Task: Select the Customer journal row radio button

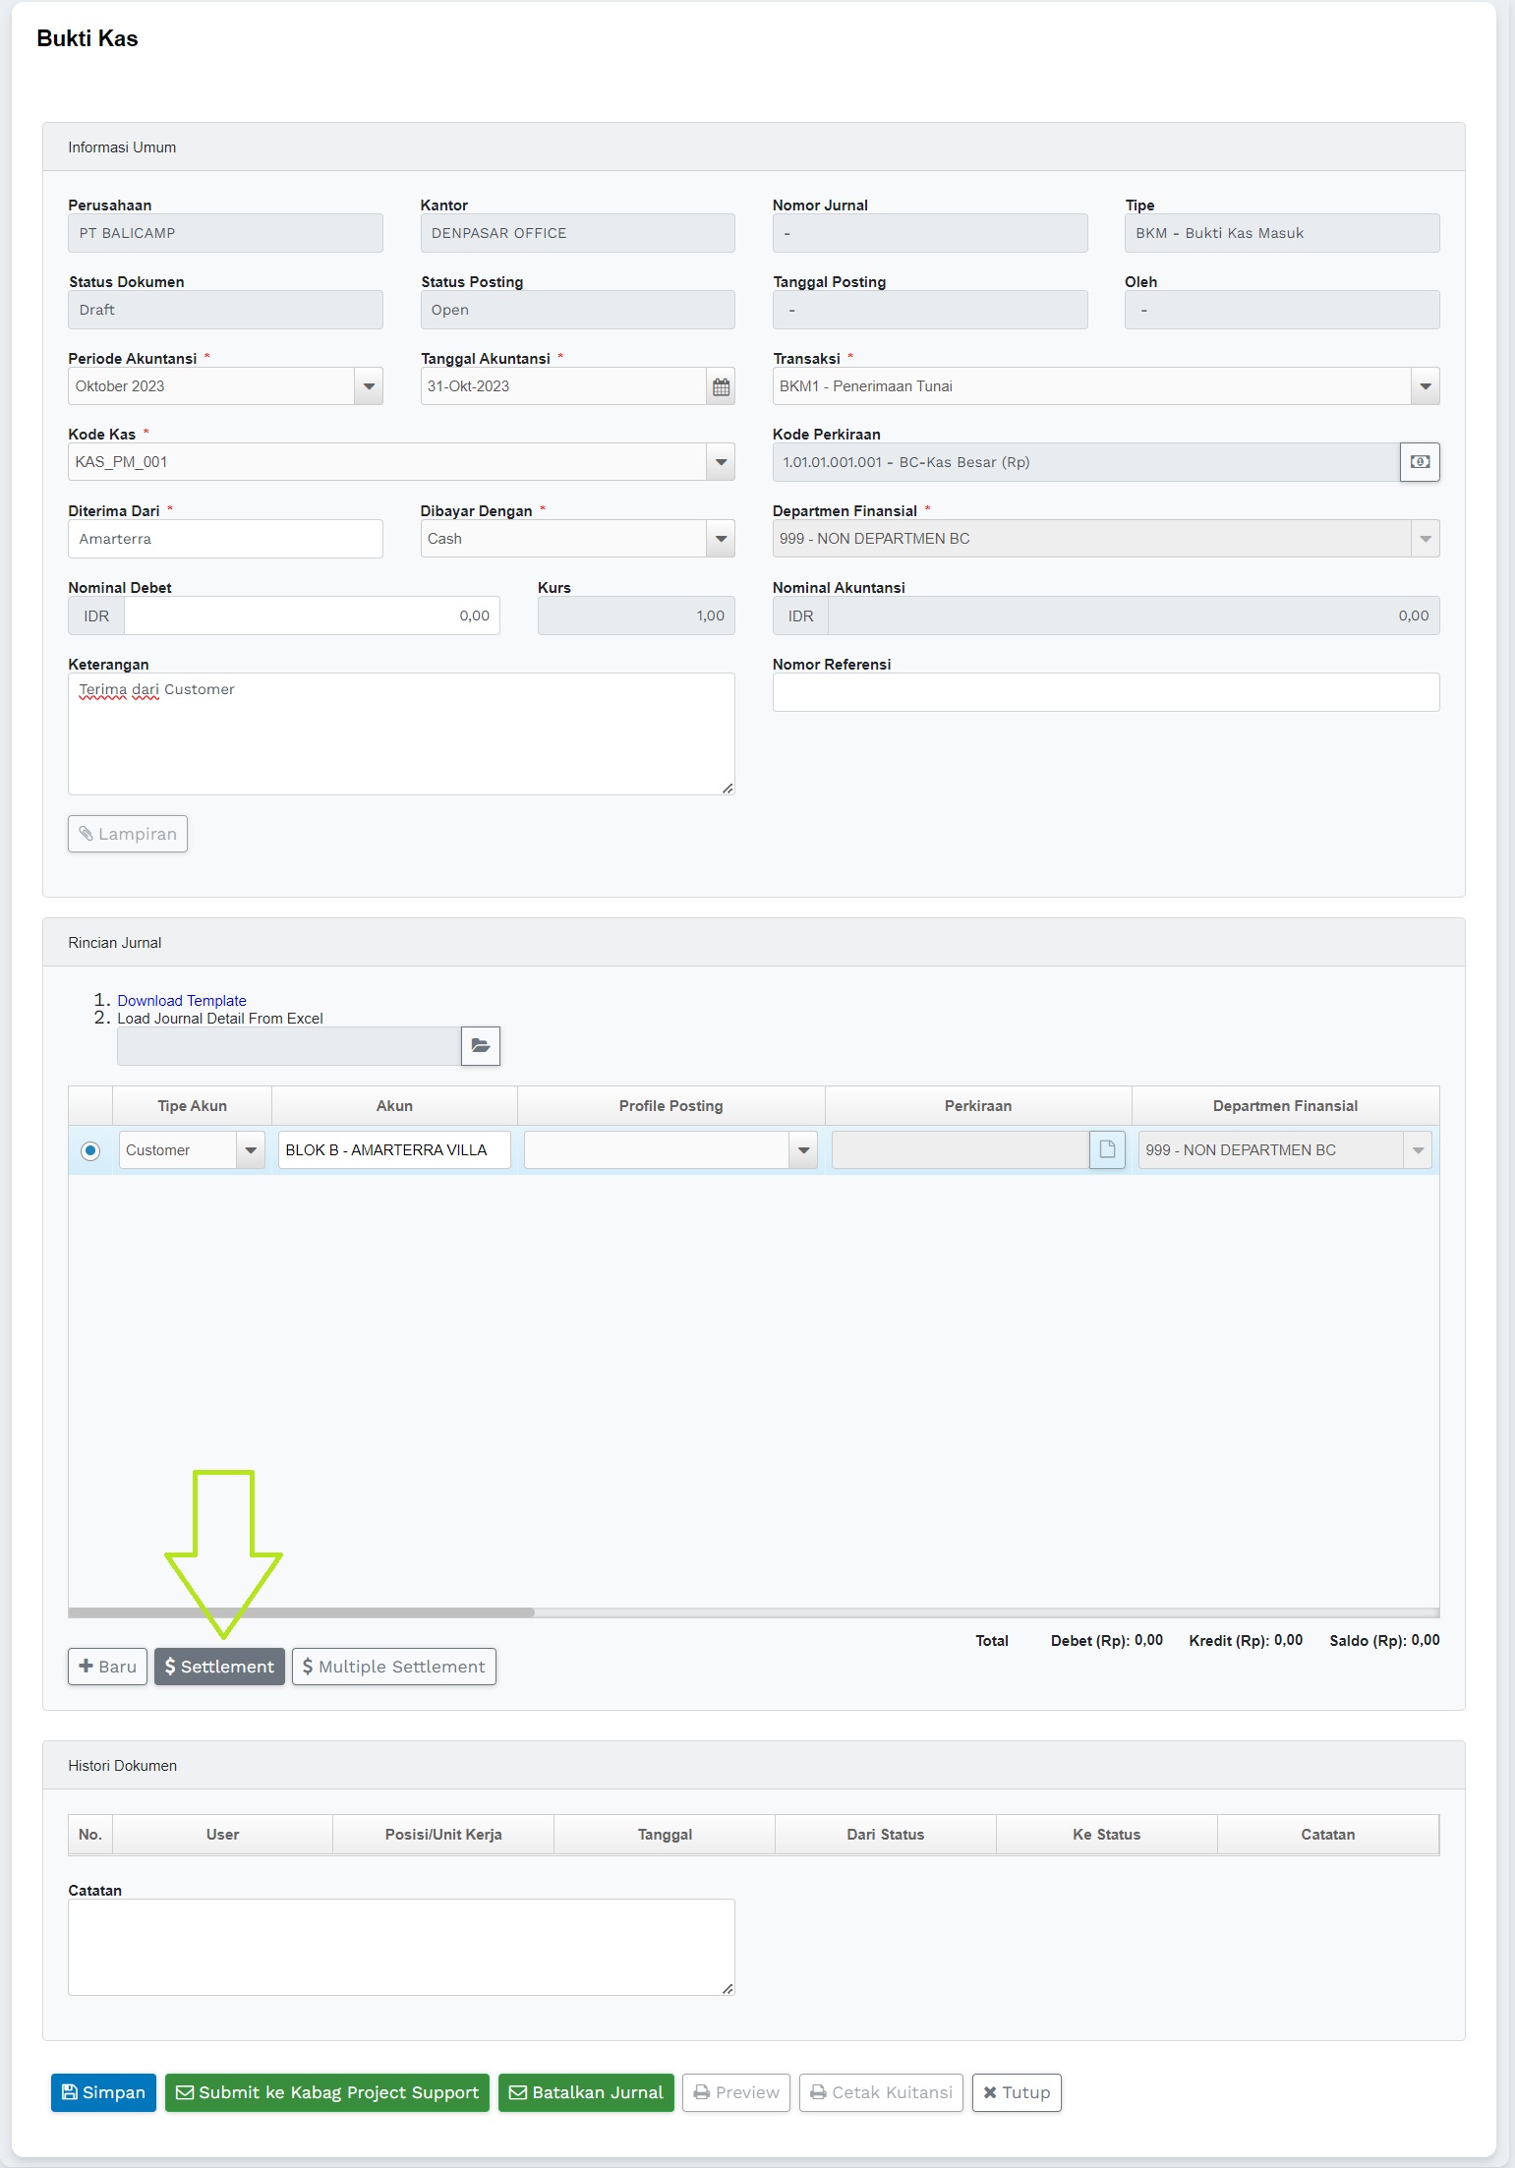Action: 90,1150
